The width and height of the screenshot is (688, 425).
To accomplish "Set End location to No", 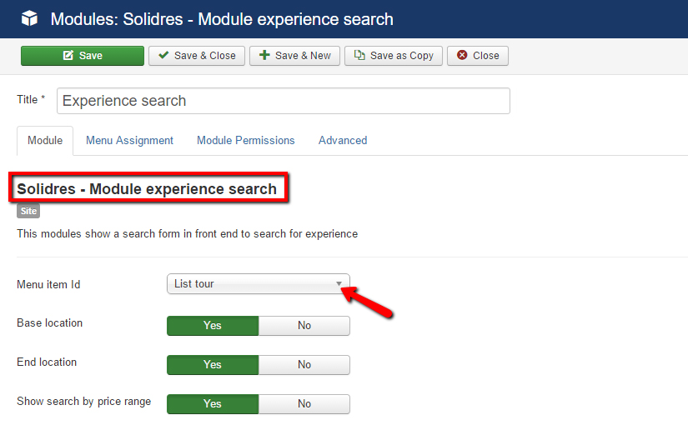I will click(304, 364).
